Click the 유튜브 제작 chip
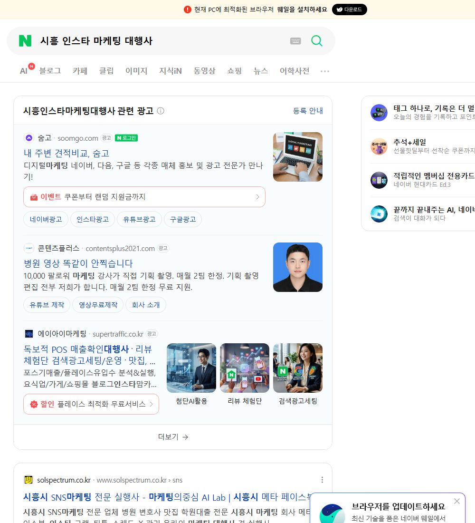The width and height of the screenshot is (475, 523). (x=47, y=305)
